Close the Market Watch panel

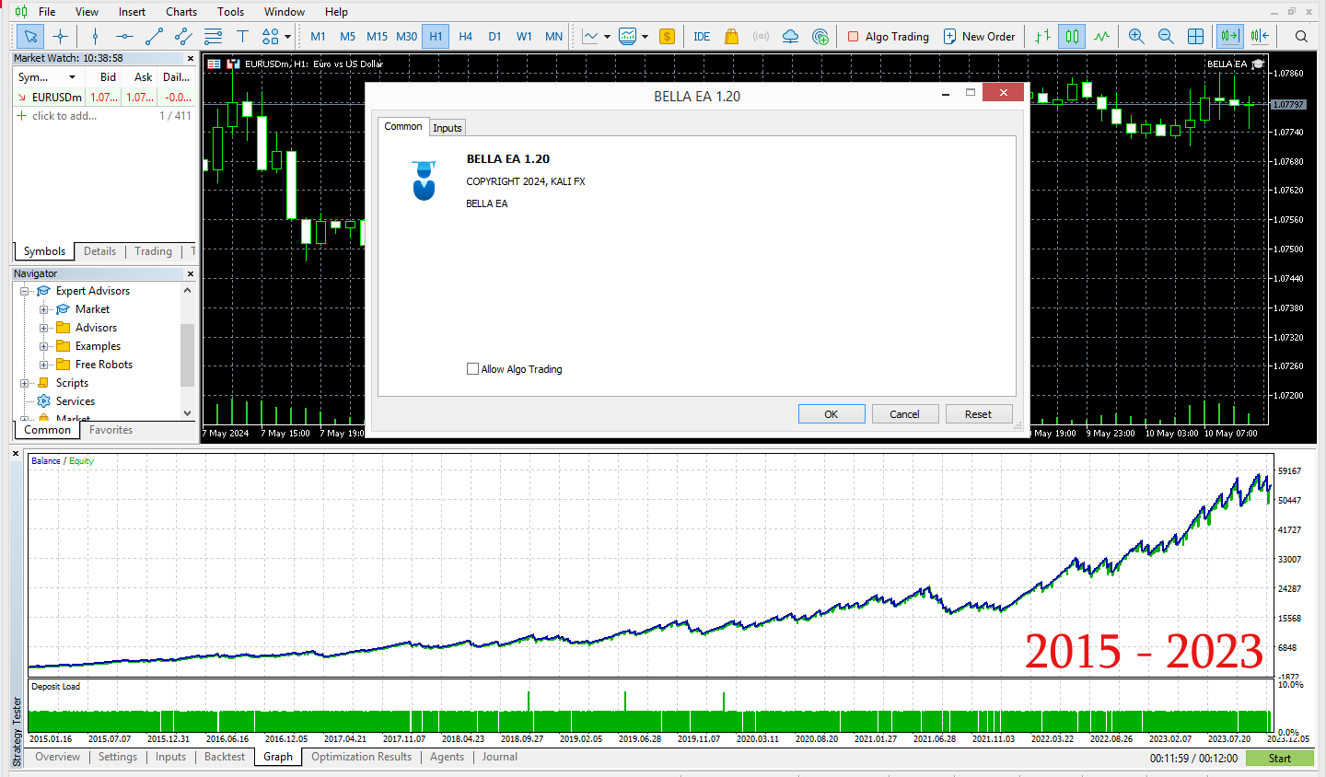coord(191,58)
